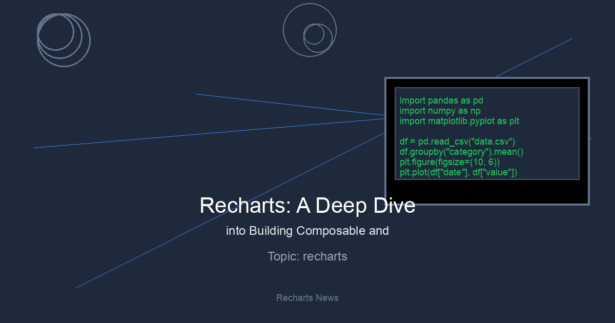Click the plt.plot(df["date"], df["value"]) line
This screenshot has width=615, height=323.
[458, 172]
